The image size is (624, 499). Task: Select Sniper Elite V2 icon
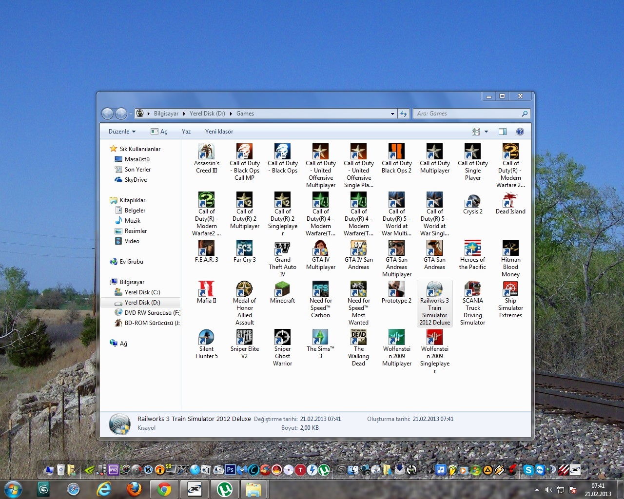[244, 344]
